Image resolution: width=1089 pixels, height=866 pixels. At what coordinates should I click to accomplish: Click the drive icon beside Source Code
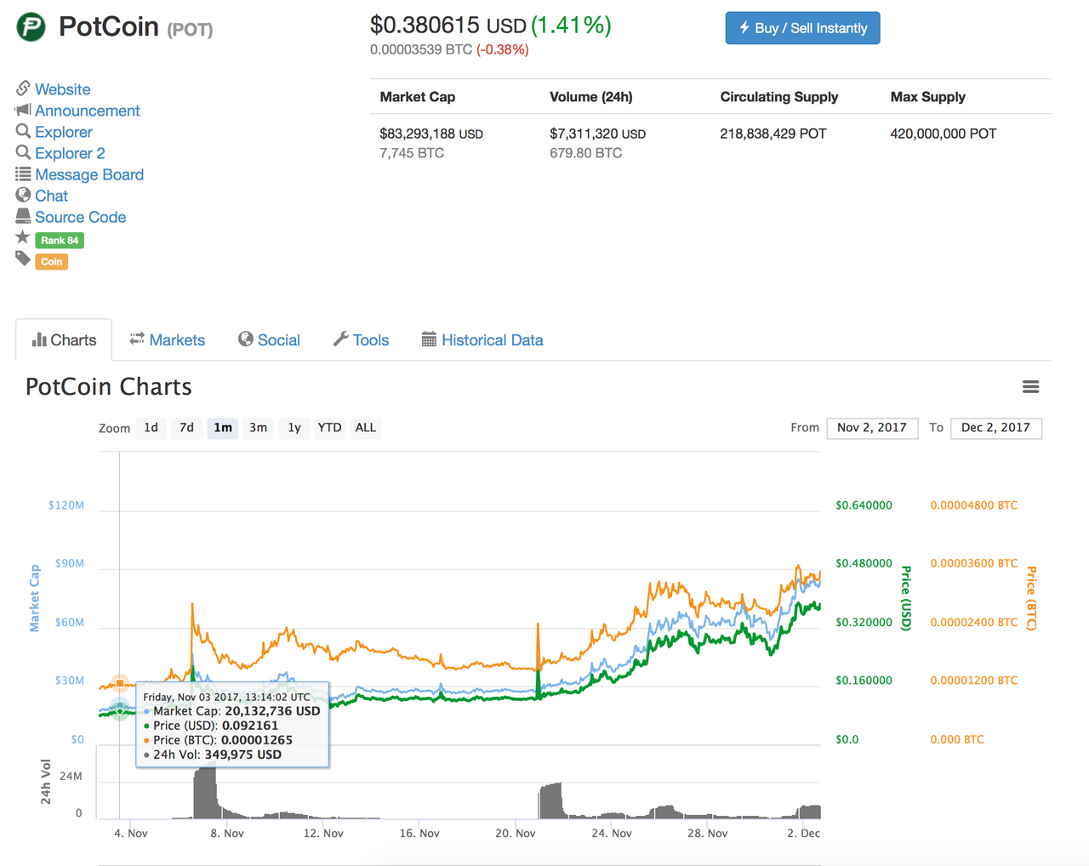23,216
